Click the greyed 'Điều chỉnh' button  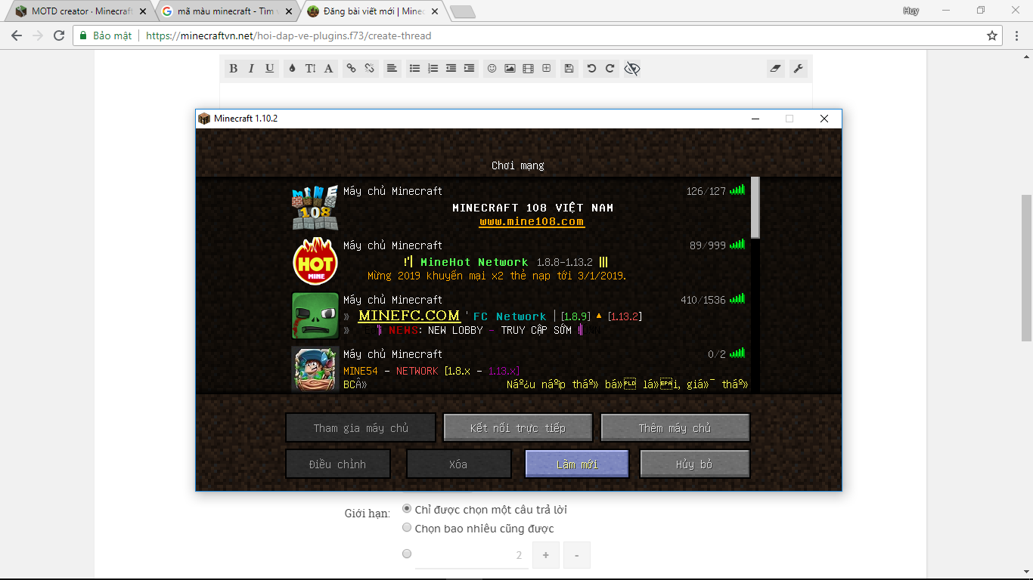point(338,464)
